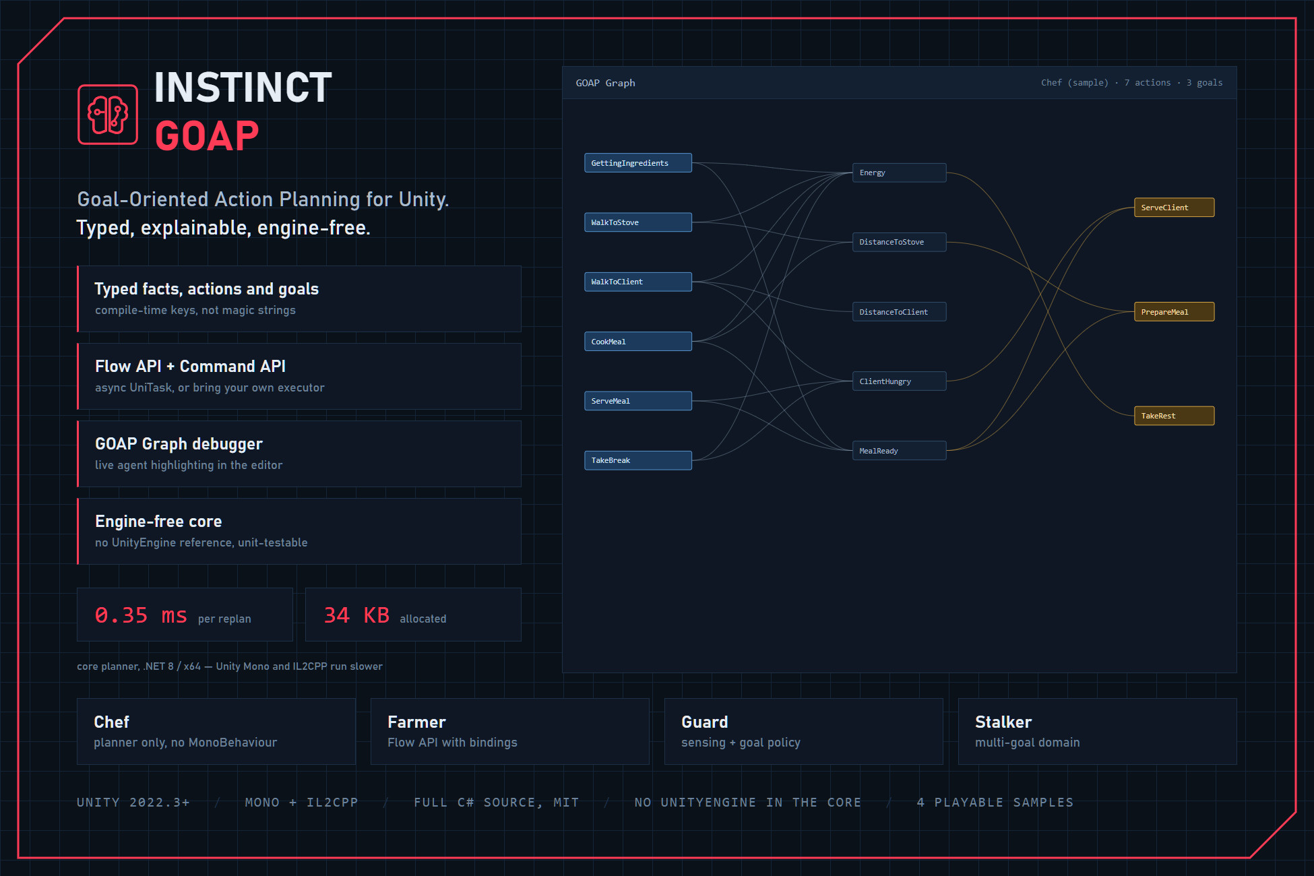Click the WalkToClient action node
The image size is (1314, 876).
(637, 282)
